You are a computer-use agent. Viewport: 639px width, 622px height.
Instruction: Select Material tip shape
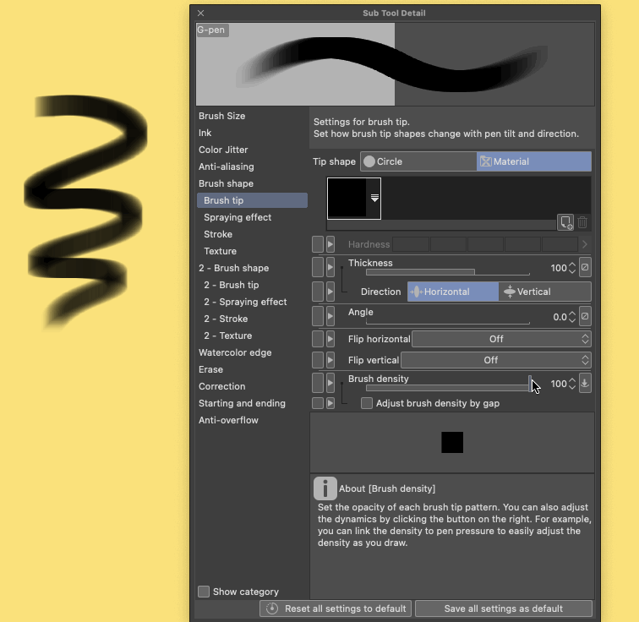(x=534, y=161)
